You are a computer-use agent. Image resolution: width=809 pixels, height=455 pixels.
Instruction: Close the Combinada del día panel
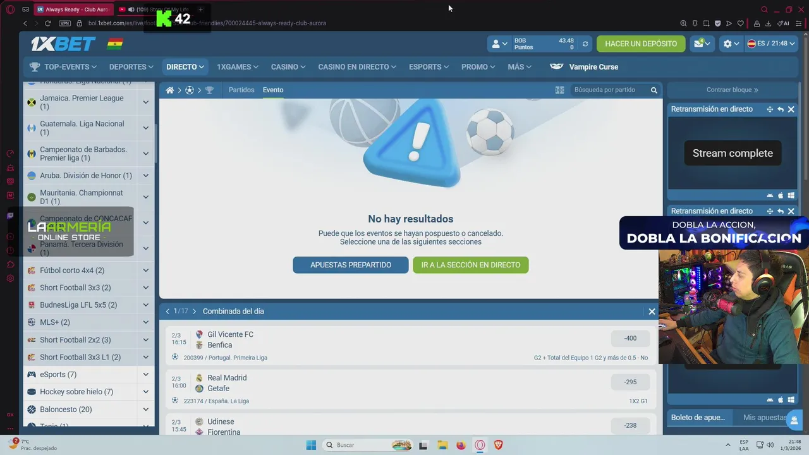(x=652, y=312)
